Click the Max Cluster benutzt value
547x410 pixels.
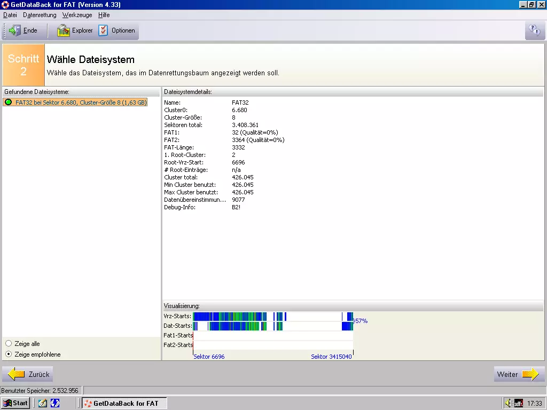tap(243, 192)
